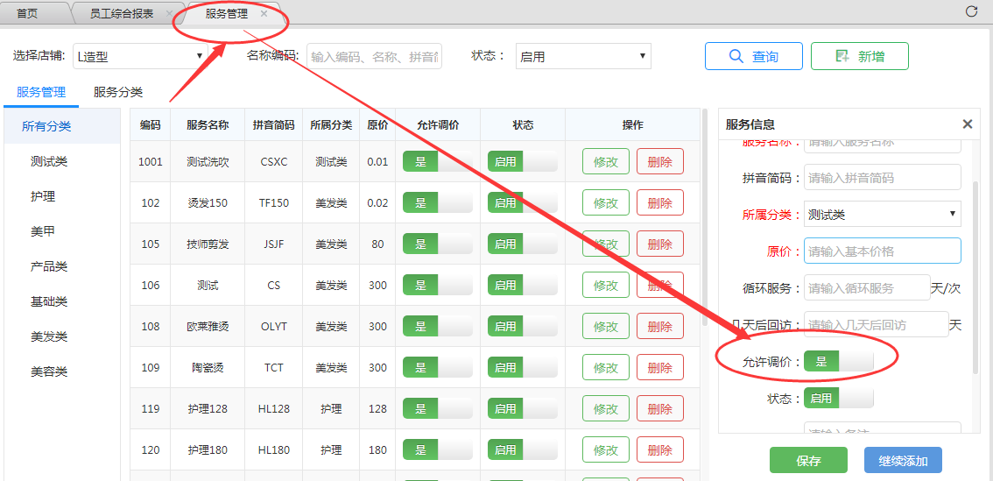Close the 服务管理 tab with its X
The image size is (993, 481).
coord(264,13)
